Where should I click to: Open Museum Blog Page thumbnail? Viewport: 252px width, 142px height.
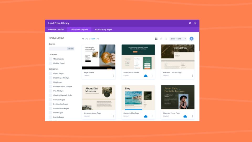click(138, 97)
